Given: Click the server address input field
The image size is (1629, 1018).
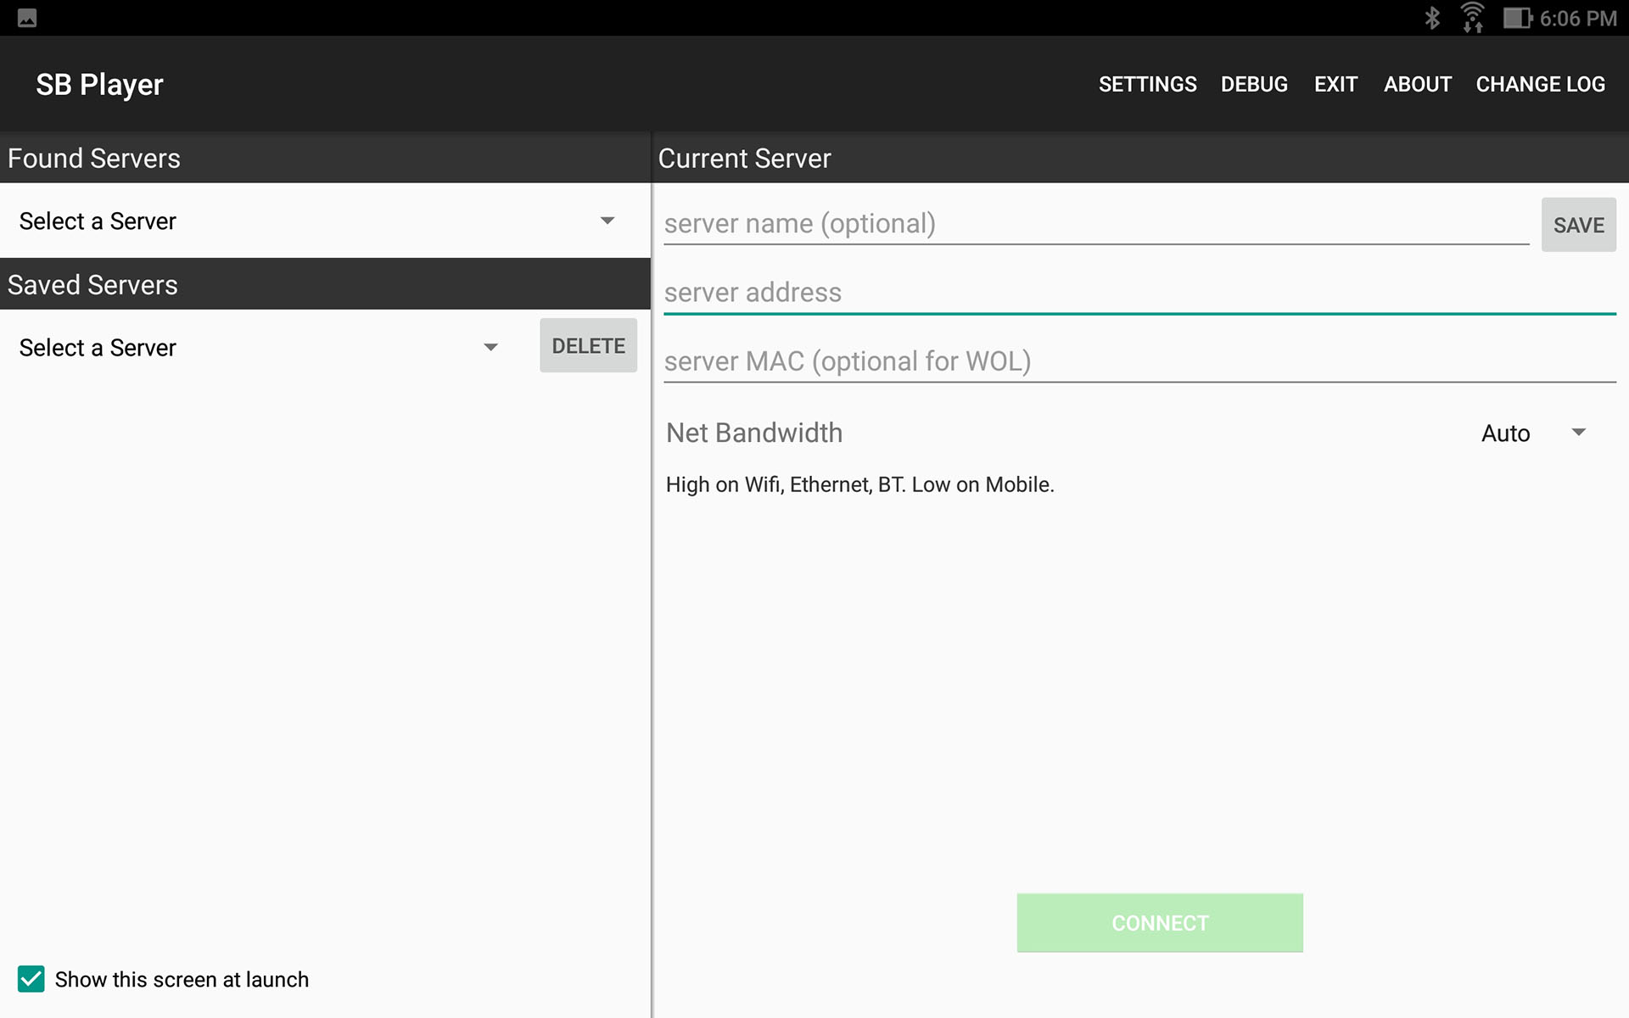Looking at the screenshot, I should coord(1018,292).
